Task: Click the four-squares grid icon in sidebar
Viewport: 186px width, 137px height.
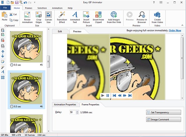Action: 3,77
